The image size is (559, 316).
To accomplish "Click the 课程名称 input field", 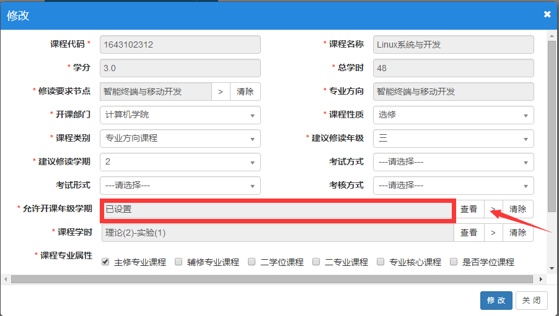I will [x=454, y=45].
